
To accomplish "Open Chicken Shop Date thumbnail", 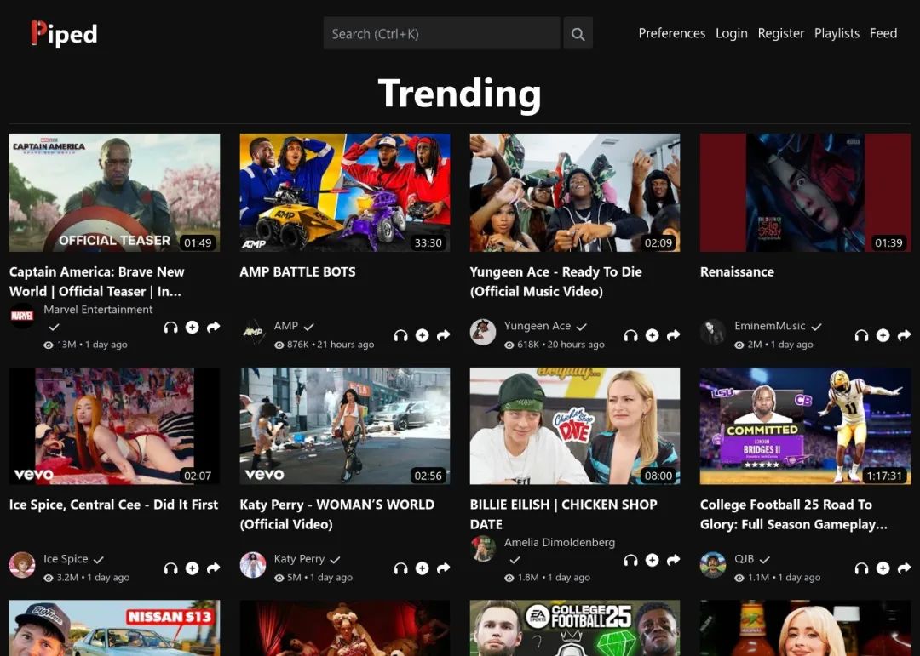I will pyautogui.click(x=575, y=426).
